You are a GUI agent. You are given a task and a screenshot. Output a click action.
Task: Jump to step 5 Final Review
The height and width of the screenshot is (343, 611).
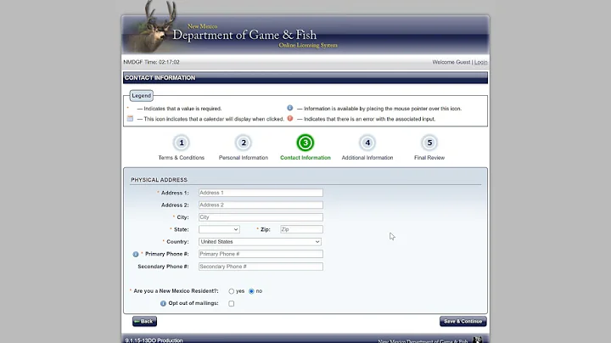tap(429, 143)
